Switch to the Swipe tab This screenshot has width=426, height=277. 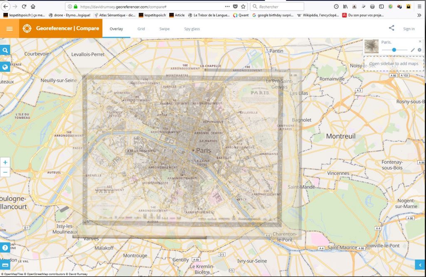[x=164, y=29]
